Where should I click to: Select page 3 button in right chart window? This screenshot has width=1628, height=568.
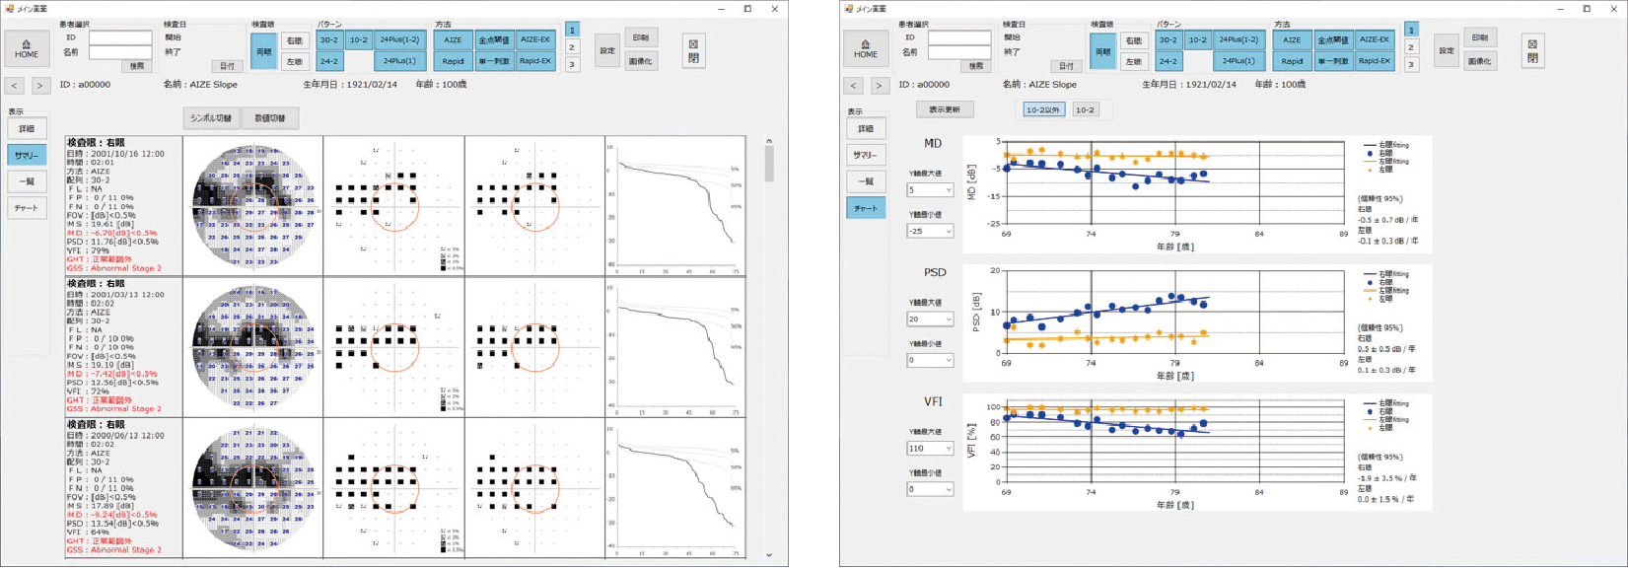pos(1411,65)
